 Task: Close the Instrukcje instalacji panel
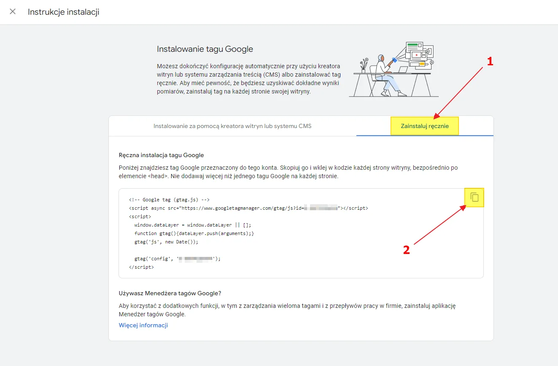click(x=13, y=12)
